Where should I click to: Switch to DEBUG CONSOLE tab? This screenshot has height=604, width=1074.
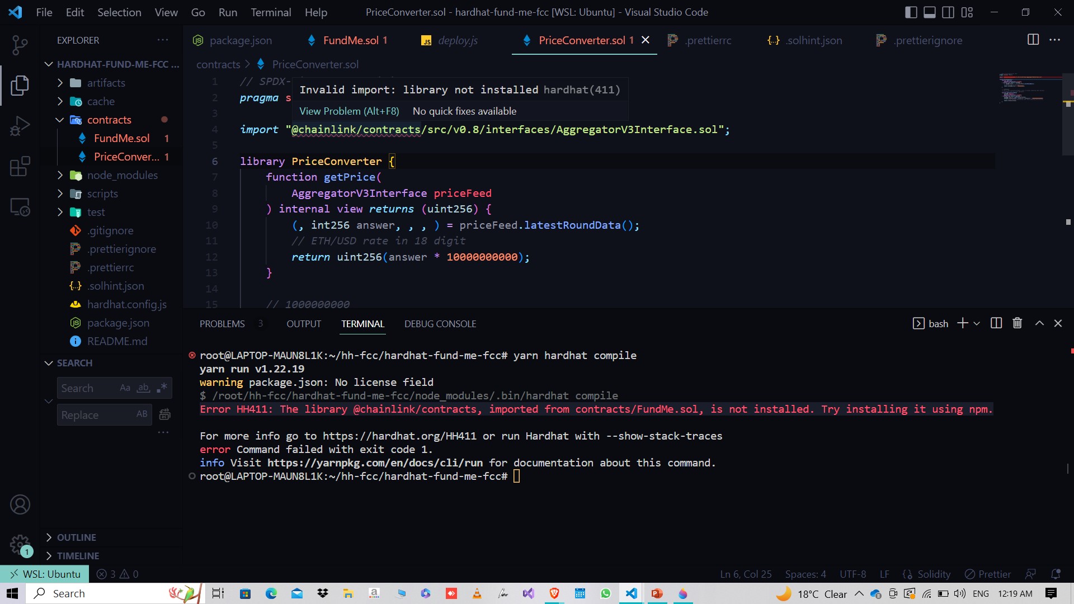coord(440,324)
